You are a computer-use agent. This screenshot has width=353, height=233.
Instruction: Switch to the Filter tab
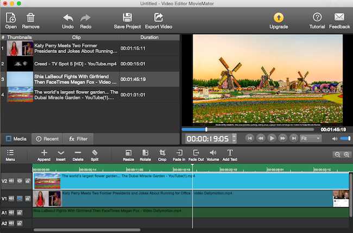78,139
